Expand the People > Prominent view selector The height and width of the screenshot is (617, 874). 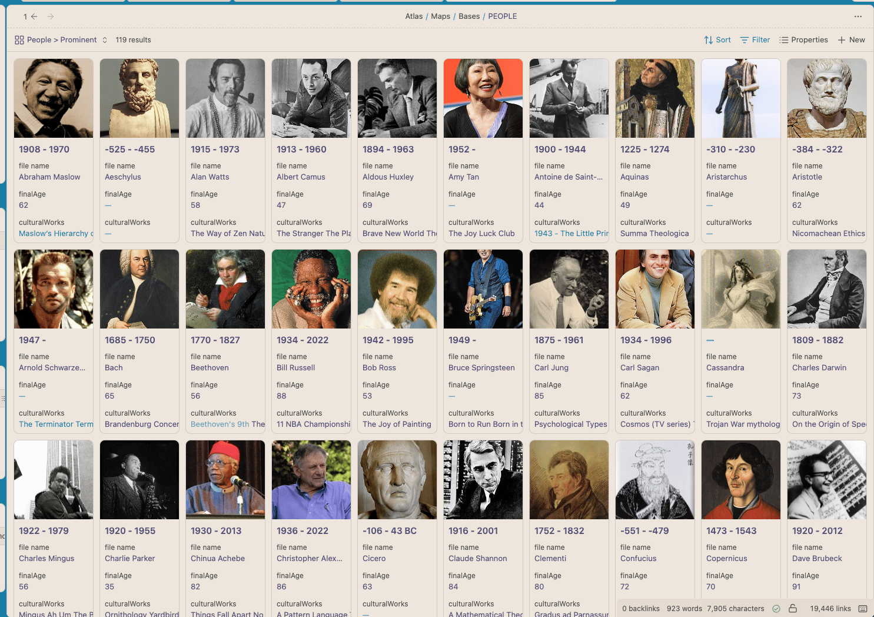[x=61, y=40]
